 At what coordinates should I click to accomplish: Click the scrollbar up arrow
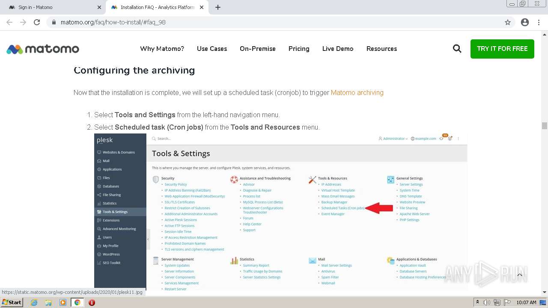544,34
